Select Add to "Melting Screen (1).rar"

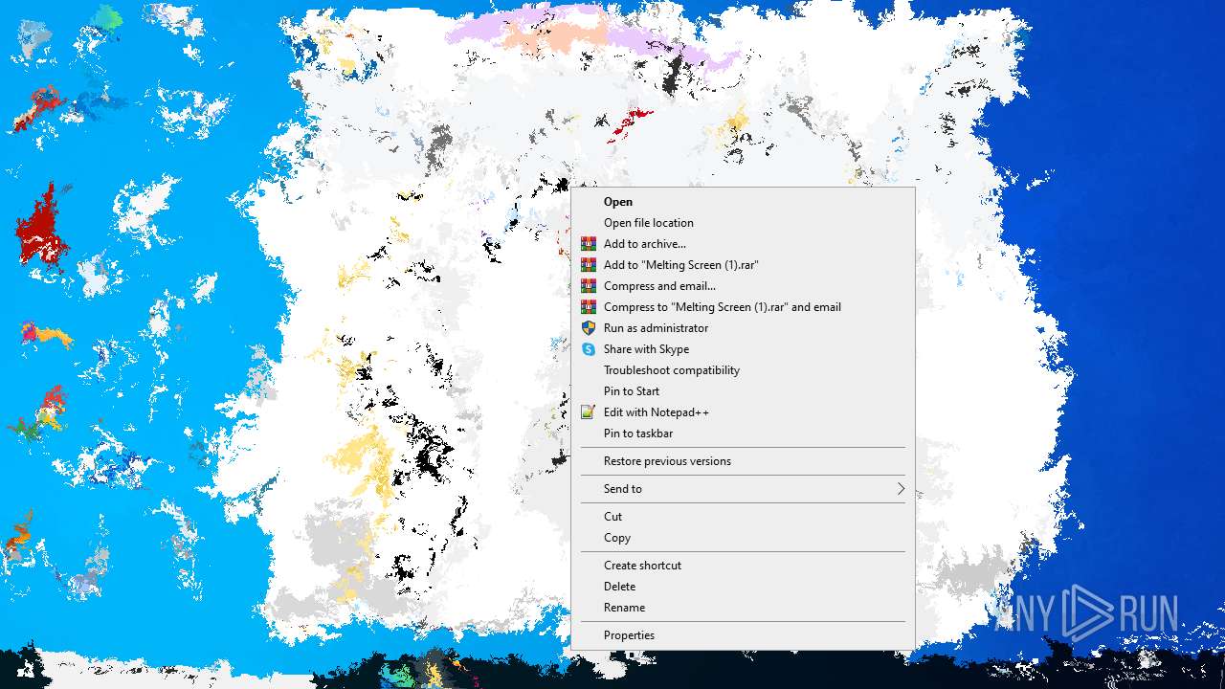(x=743, y=265)
